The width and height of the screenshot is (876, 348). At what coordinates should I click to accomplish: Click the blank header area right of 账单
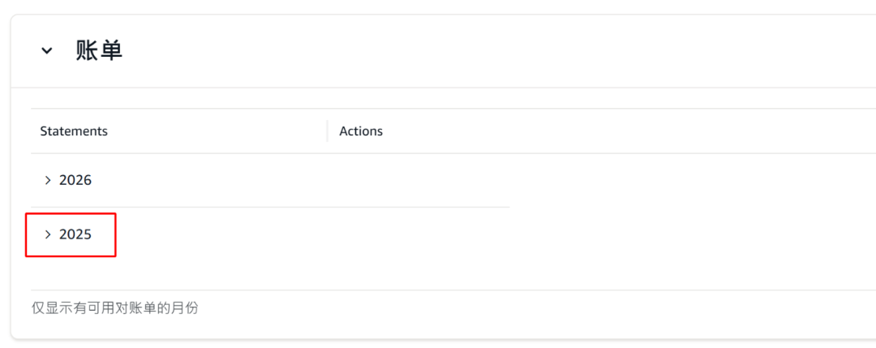click(487, 51)
